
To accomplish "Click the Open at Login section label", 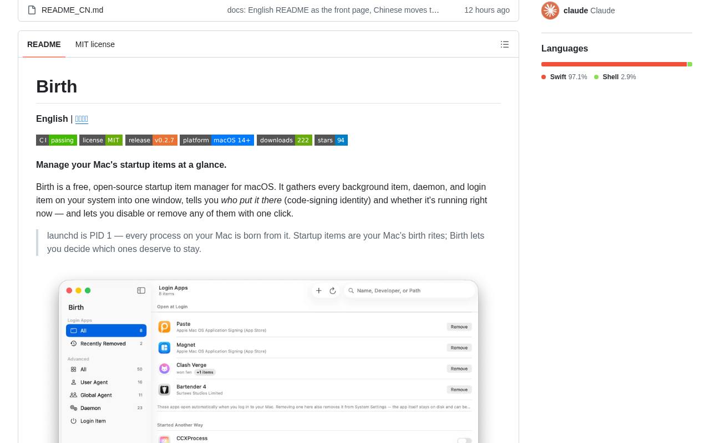I will coord(172,307).
